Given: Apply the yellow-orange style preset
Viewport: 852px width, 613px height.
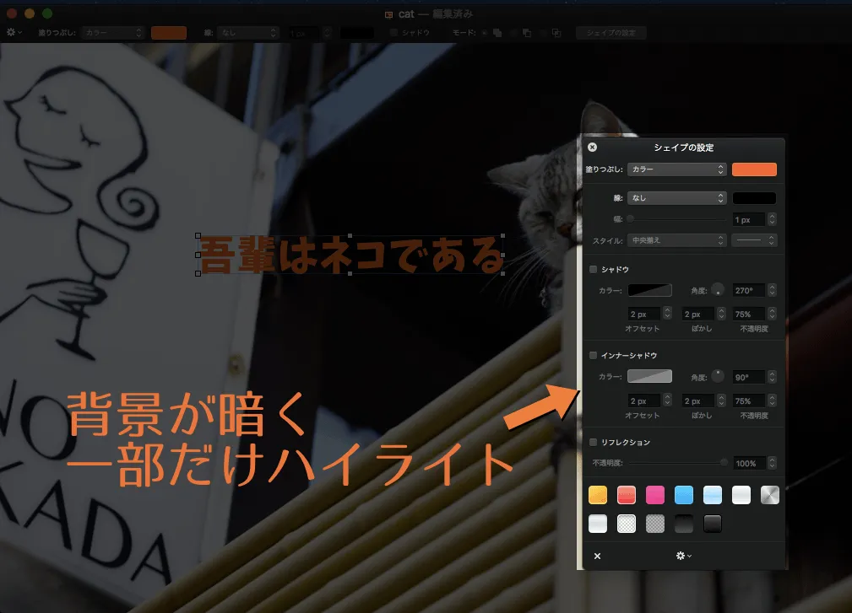Looking at the screenshot, I should coord(598,495).
